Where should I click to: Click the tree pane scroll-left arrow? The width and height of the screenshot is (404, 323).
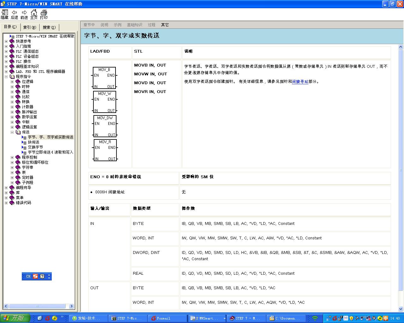coord(6,306)
